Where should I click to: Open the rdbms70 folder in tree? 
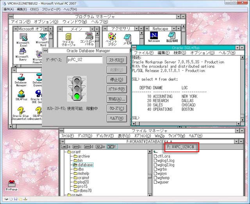[x=82, y=191]
